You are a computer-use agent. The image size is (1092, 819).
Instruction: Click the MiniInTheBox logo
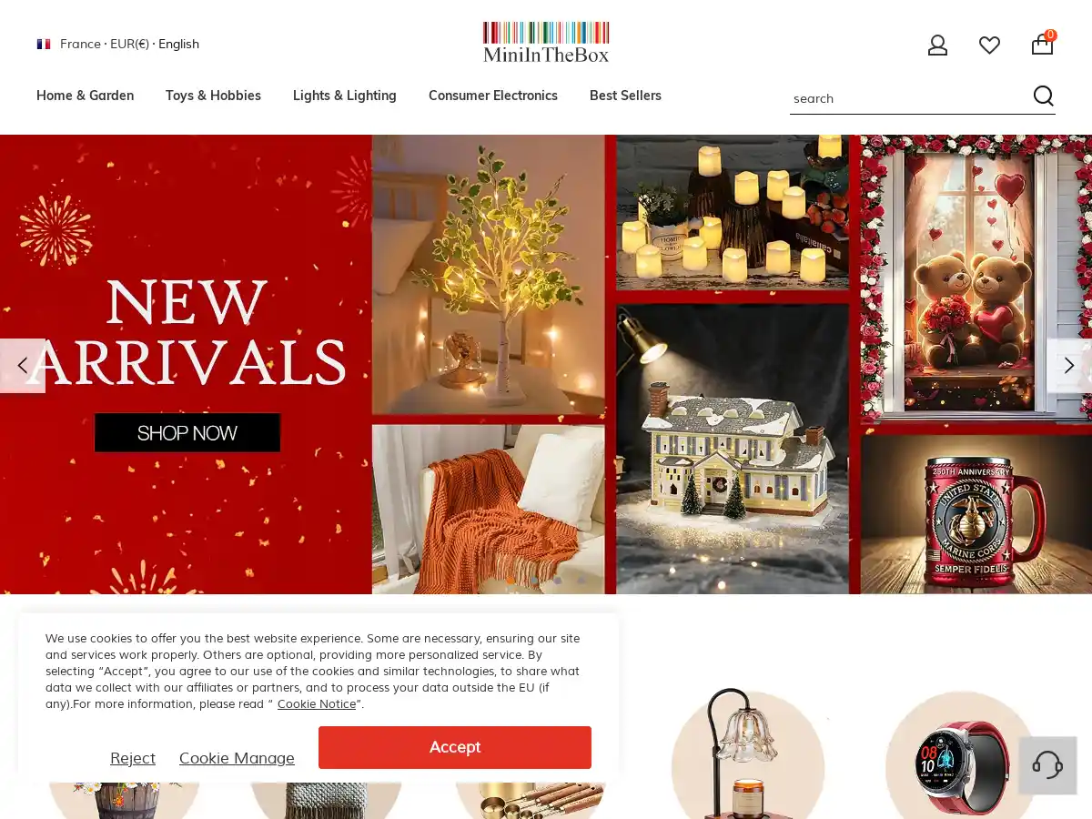point(546,43)
